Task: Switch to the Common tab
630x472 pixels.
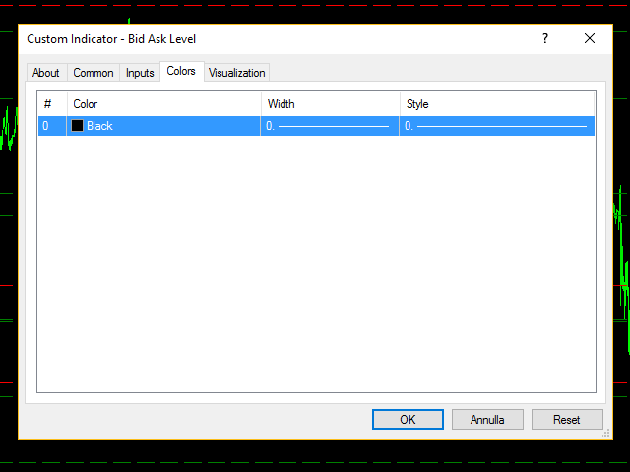Action: [x=94, y=73]
